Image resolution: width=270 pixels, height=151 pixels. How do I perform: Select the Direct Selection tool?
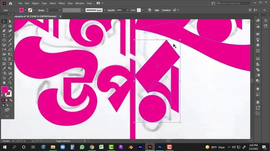tap(10, 21)
